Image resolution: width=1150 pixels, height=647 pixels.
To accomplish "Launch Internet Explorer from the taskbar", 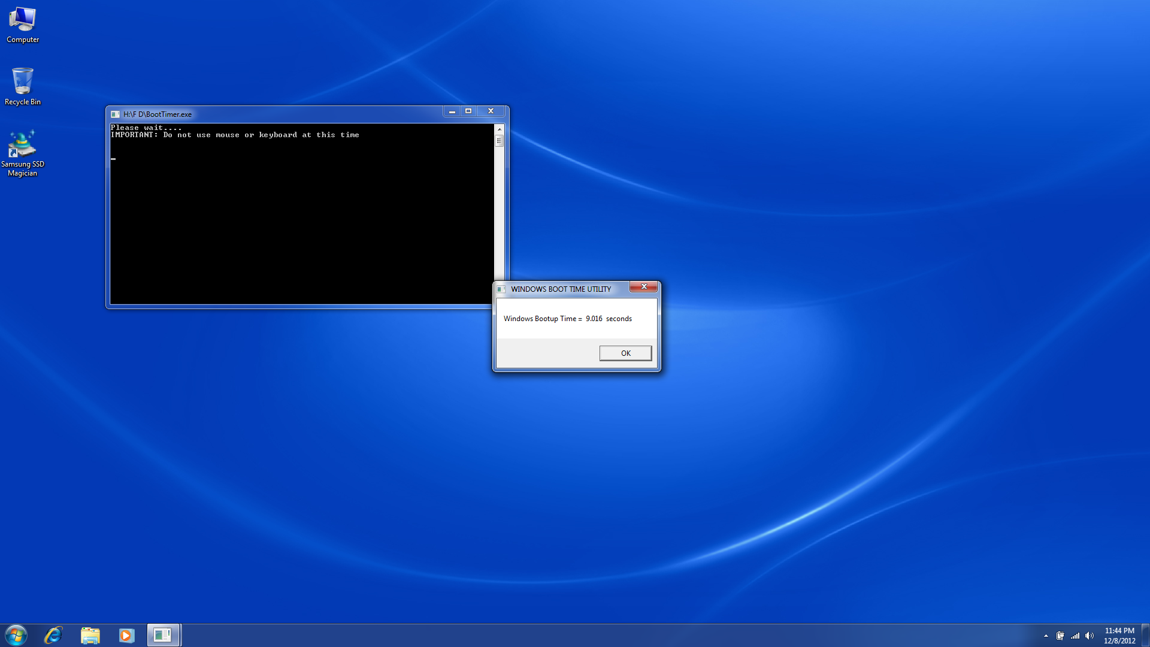I will tap(53, 635).
